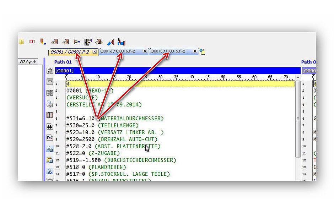This screenshot has width=334, height=213.
Task: Switch to the O0015 / O0015.P-2 tab
Action: click(169, 51)
